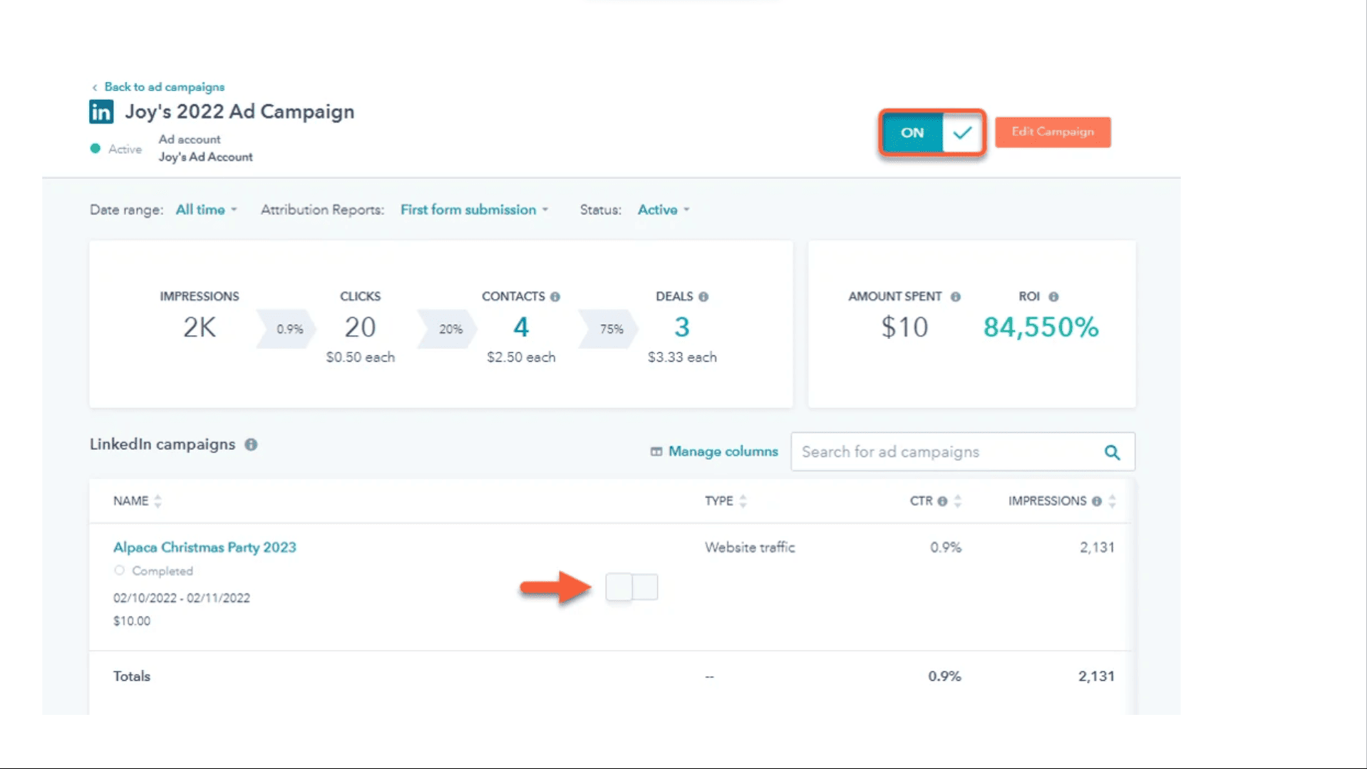Click the search magnifier icon

tap(1112, 452)
